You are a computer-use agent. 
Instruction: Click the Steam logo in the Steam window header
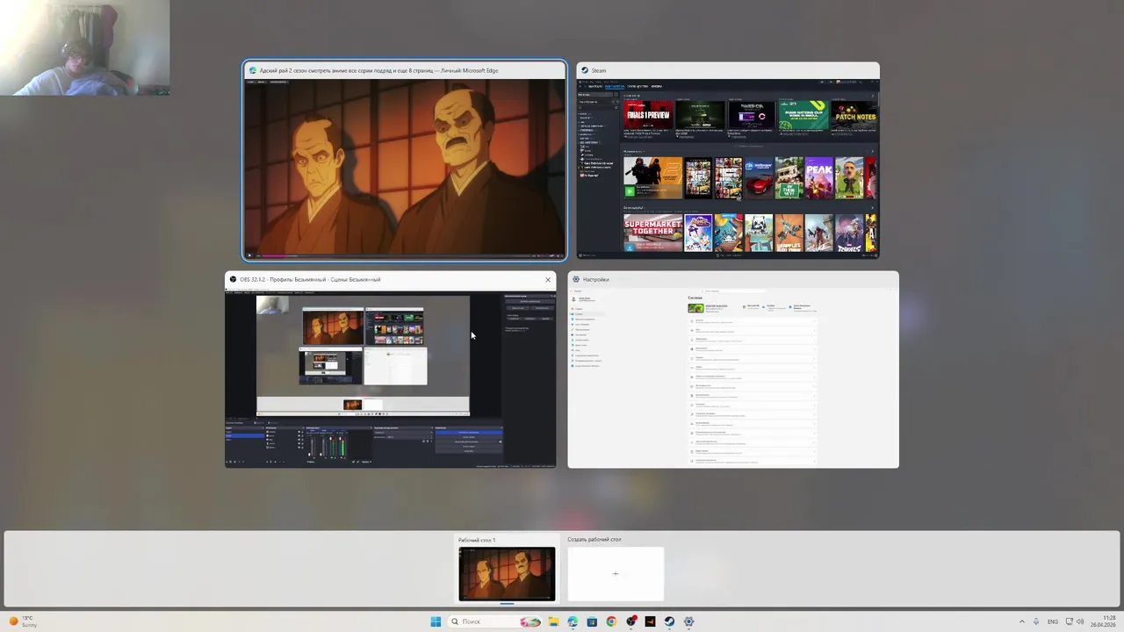(585, 70)
